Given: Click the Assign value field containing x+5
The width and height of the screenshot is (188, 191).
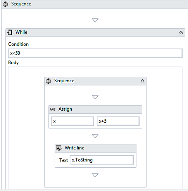Looking at the screenshot, I should pos(118,121).
